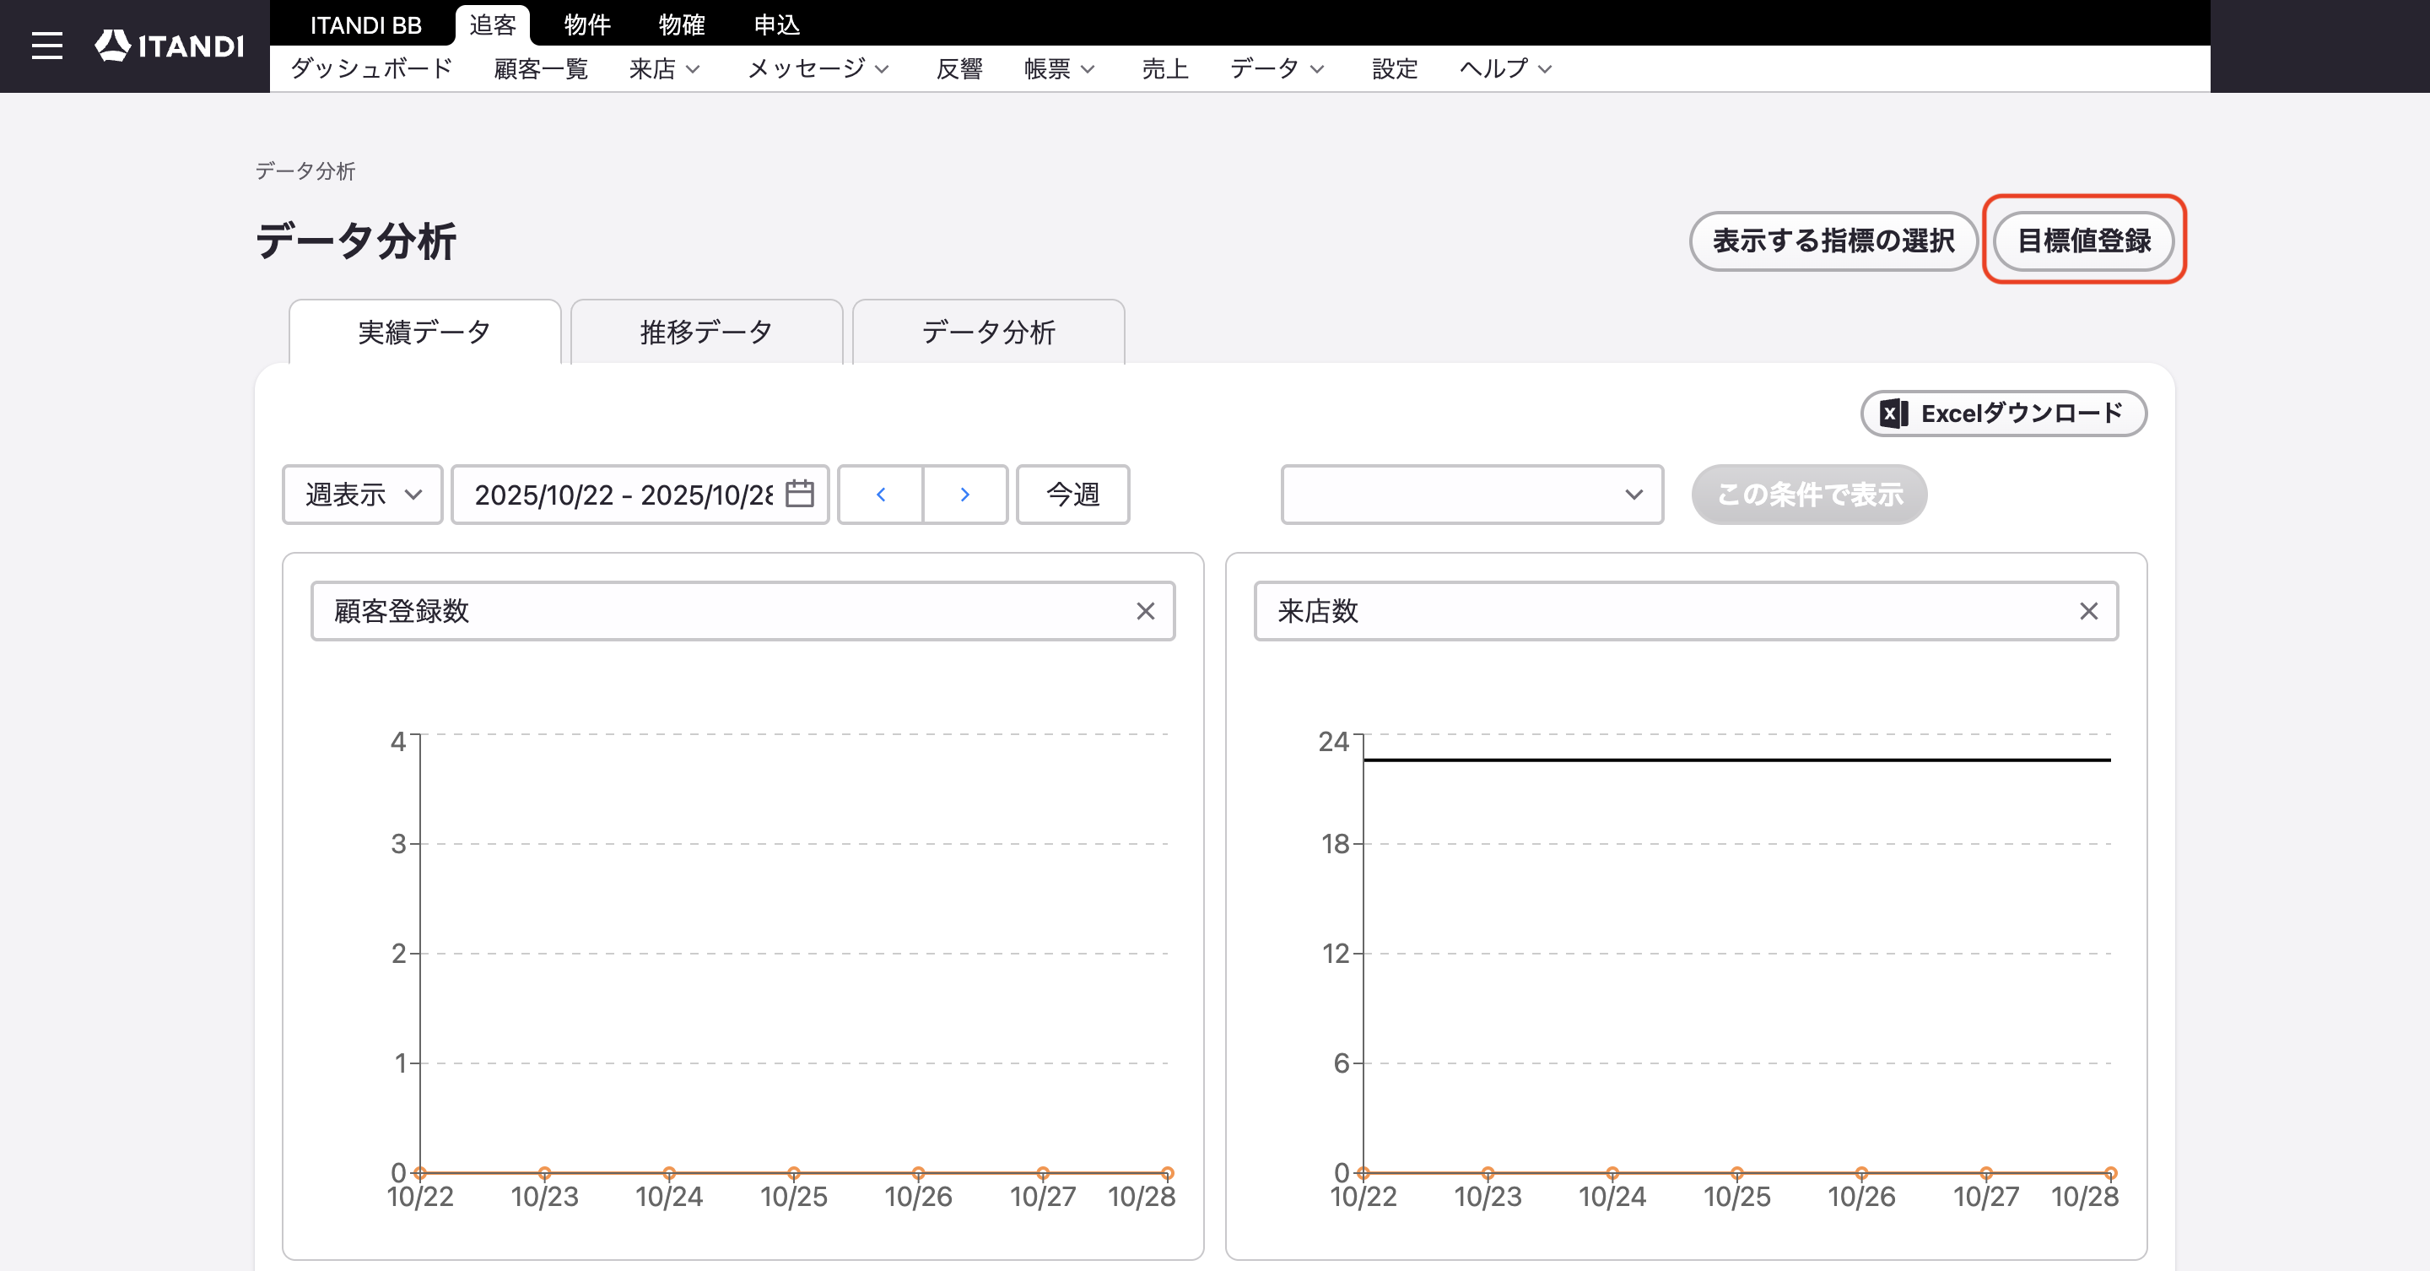Open the 週表示 period dropdown
The height and width of the screenshot is (1271, 2430).
tap(362, 495)
